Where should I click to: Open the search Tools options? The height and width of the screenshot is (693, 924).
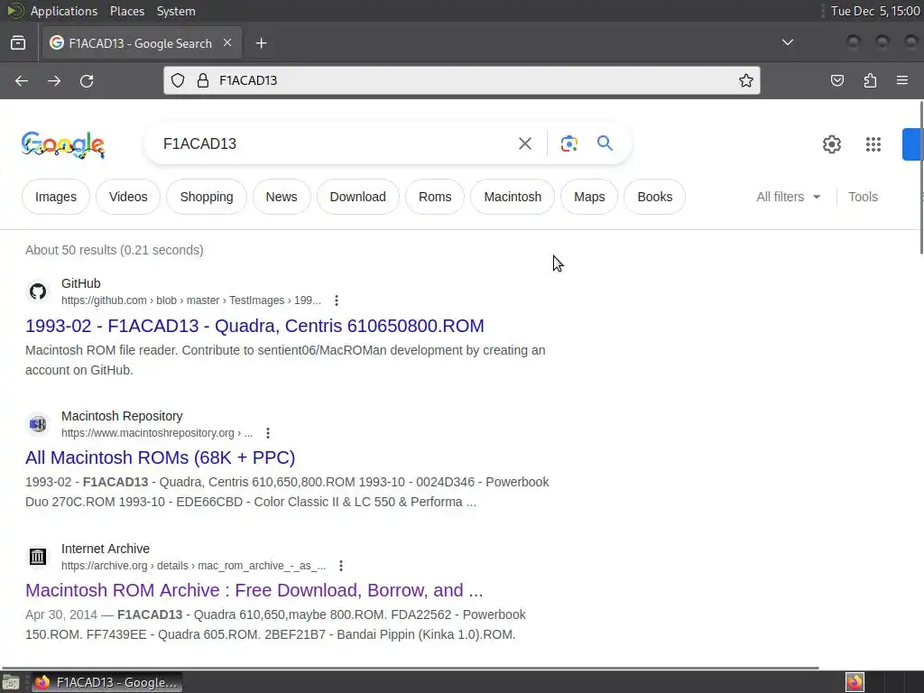pos(863,197)
